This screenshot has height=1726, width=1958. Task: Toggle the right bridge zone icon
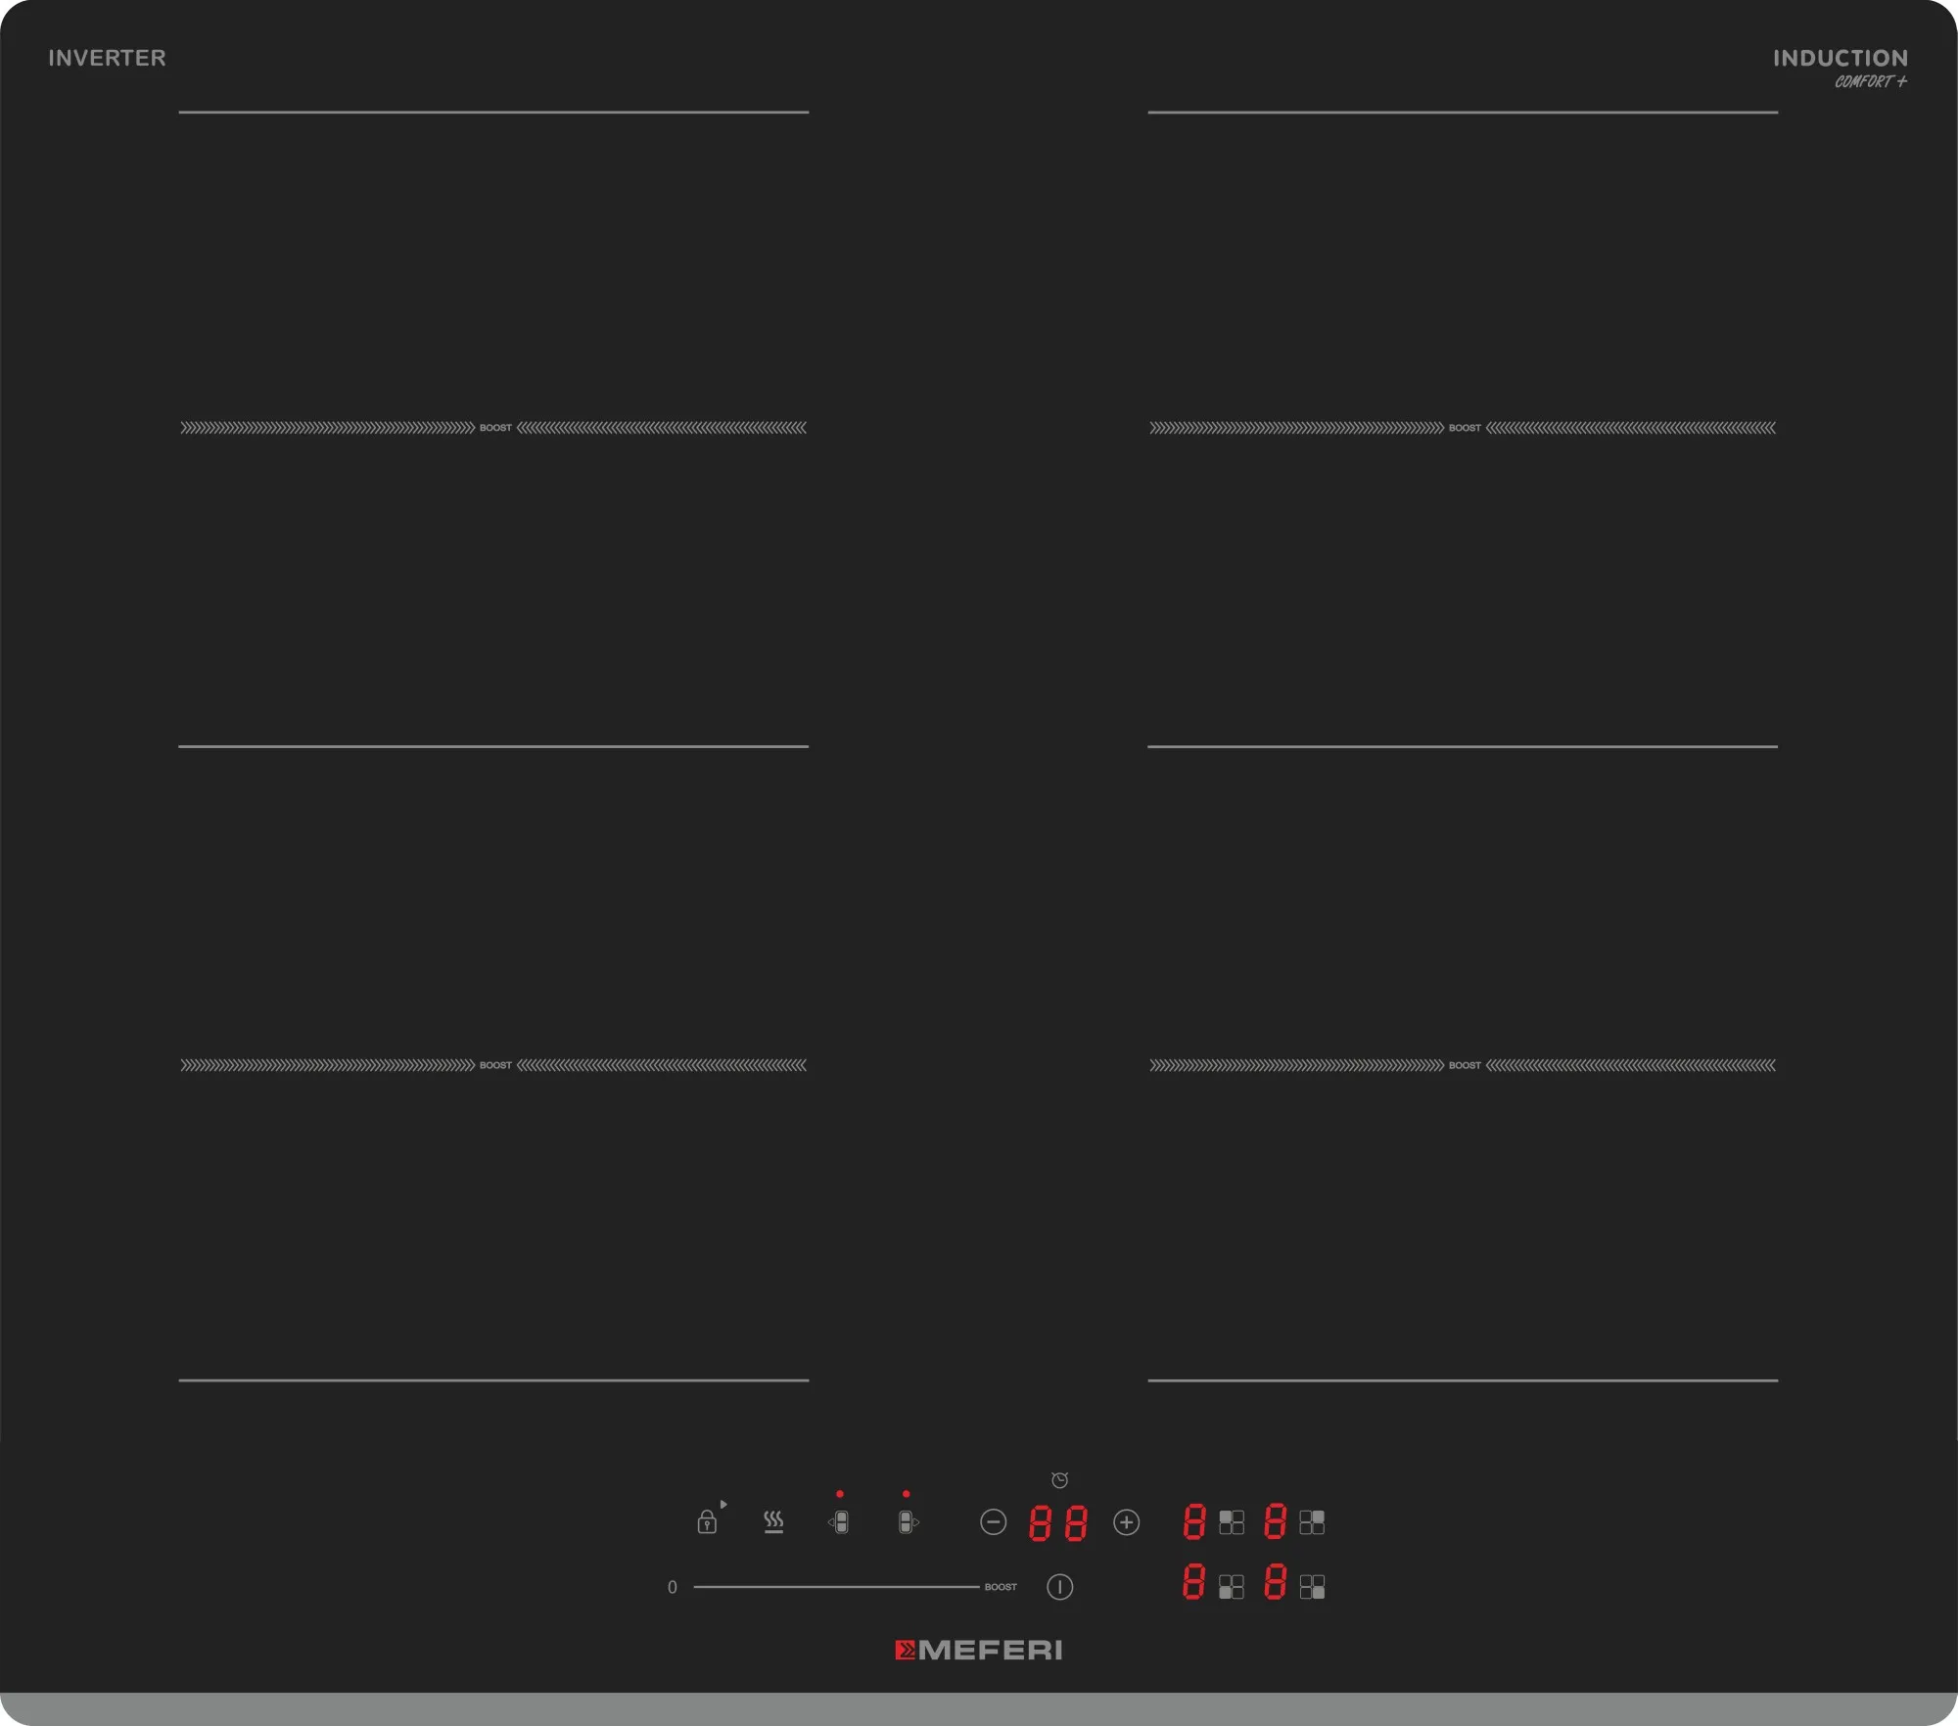908,1522
